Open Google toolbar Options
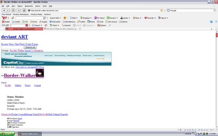 (x=102, y=25)
